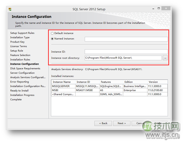Click the AS features cell
This screenshot has height=142, width=184.
point(111,90)
